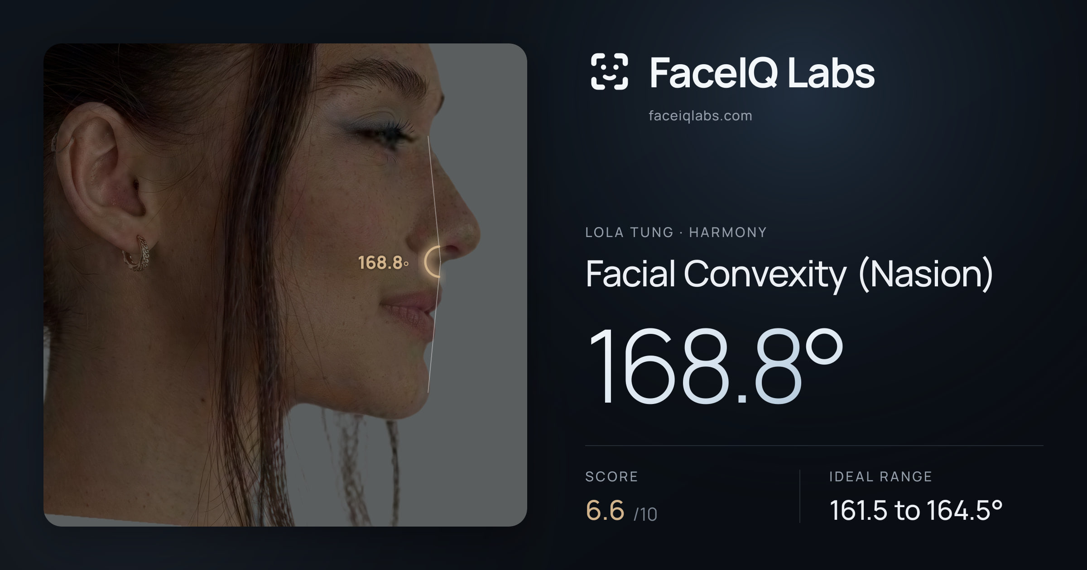Viewport: 1087px width, 570px height.
Task: Select the Facial Convexity (Nasion) heading
Action: pos(789,274)
